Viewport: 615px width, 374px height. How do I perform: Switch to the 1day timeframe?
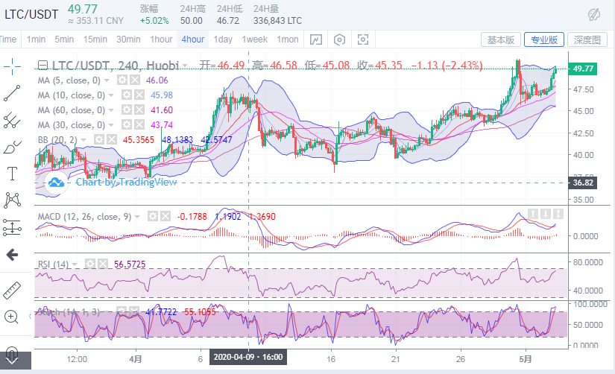click(x=223, y=39)
